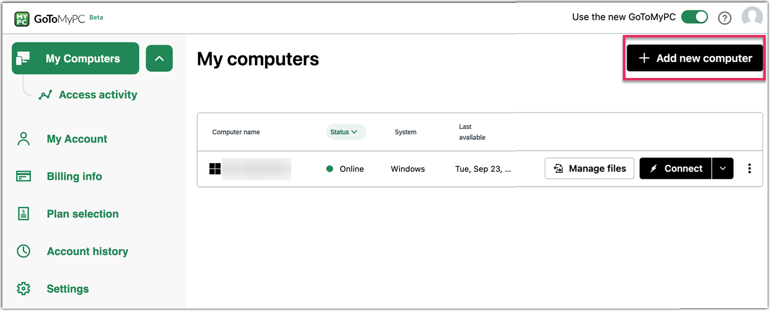Click the GoToMyPC logo icon

tap(22, 19)
